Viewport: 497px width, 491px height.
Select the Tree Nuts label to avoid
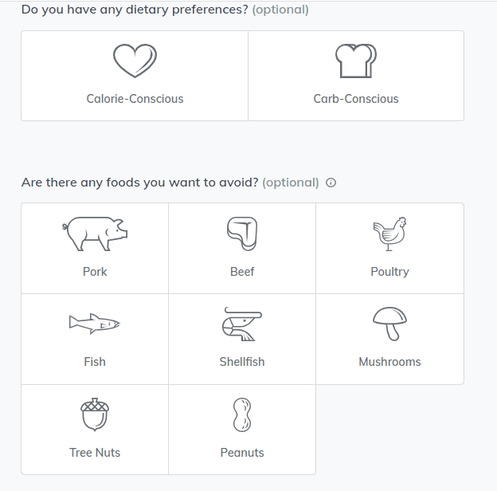pyautogui.click(x=95, y=452)
